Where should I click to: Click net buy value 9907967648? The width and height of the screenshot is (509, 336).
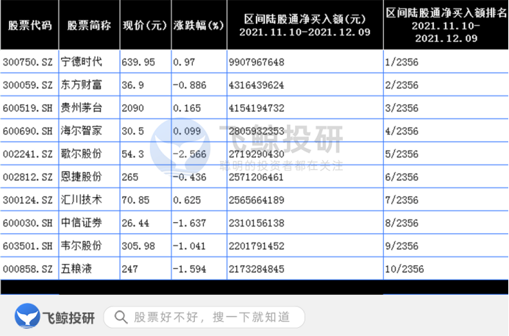(x=257, y=62)
